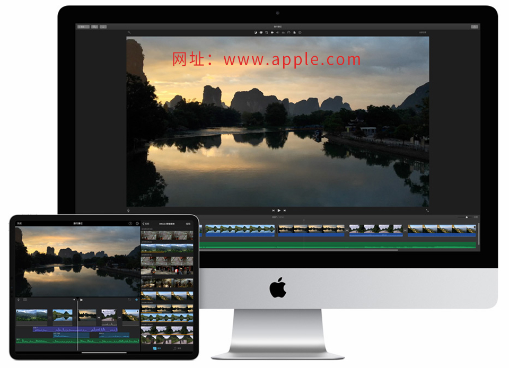Select the crop tool above the iMac viewer
The image size is (509, 368).
pyautogui.click(x=267, y=32)
